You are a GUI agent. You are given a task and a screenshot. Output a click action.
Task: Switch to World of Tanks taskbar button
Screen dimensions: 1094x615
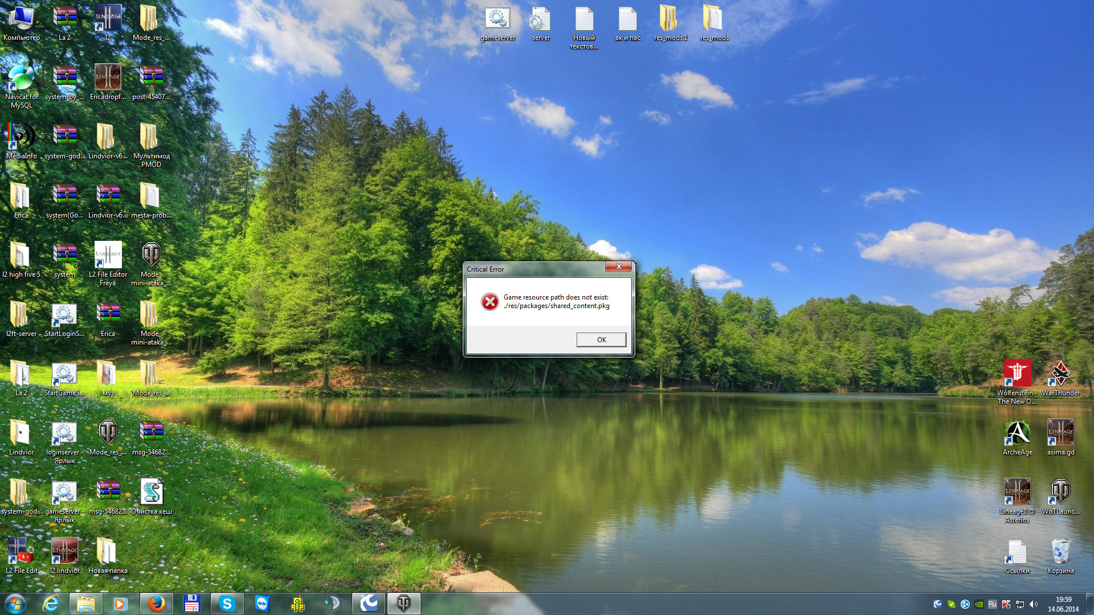click(403, 604)
